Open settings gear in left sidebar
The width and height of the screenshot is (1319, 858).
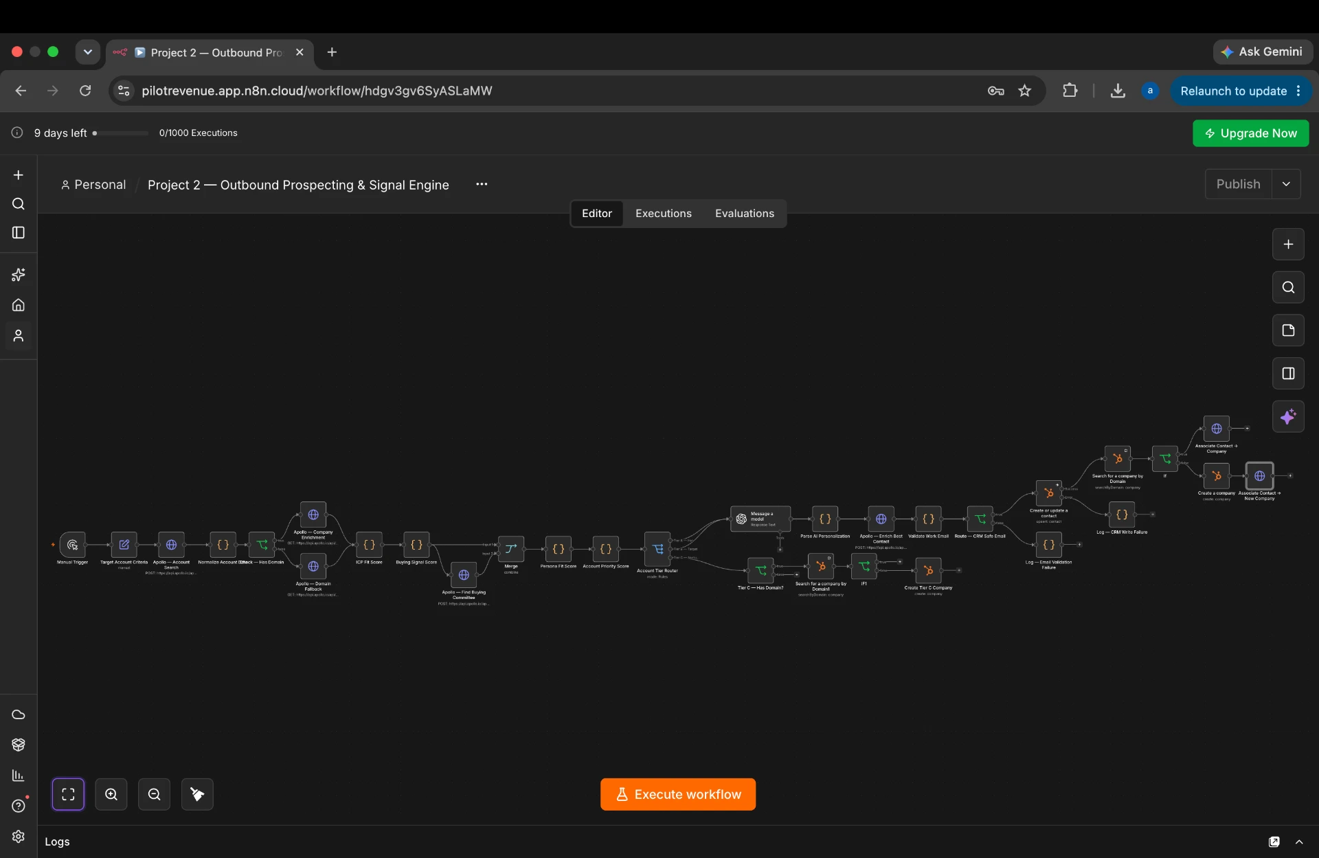tap(19, 836)
